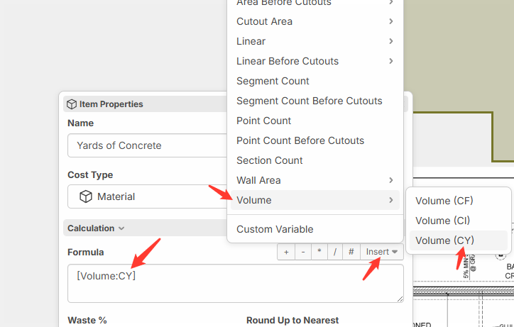The image size is (514, 327).
Task: Click the Round Up to Nearest label
Action: point(292,320)
